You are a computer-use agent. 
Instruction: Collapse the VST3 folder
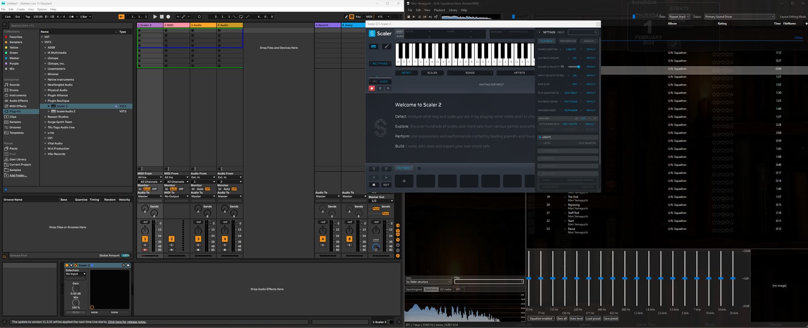pos(42,42)
